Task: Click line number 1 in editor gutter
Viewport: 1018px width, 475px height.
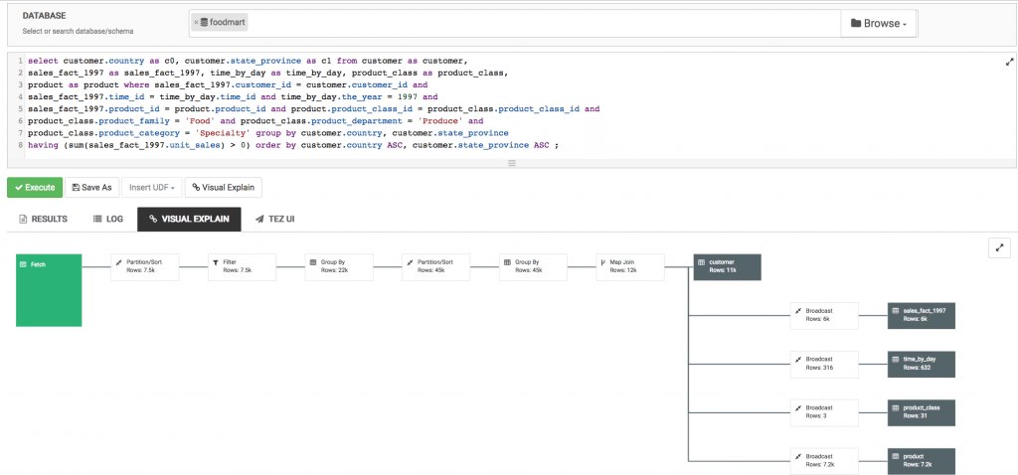Action: 21,61
